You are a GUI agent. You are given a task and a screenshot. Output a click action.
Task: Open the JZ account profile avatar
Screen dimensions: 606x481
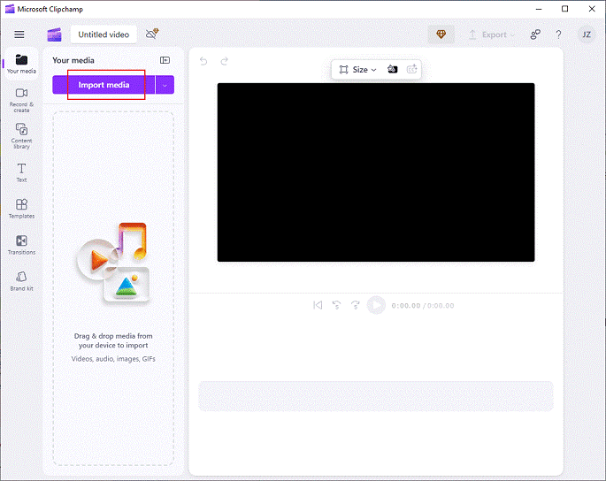coord(587,34)
